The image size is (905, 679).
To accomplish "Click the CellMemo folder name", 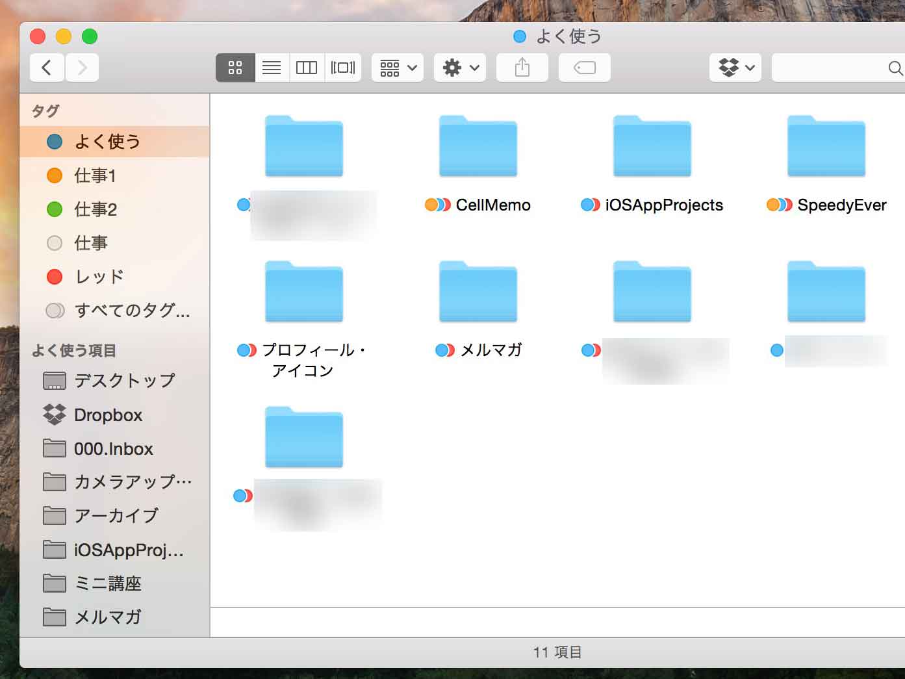I will coord(493,205).
